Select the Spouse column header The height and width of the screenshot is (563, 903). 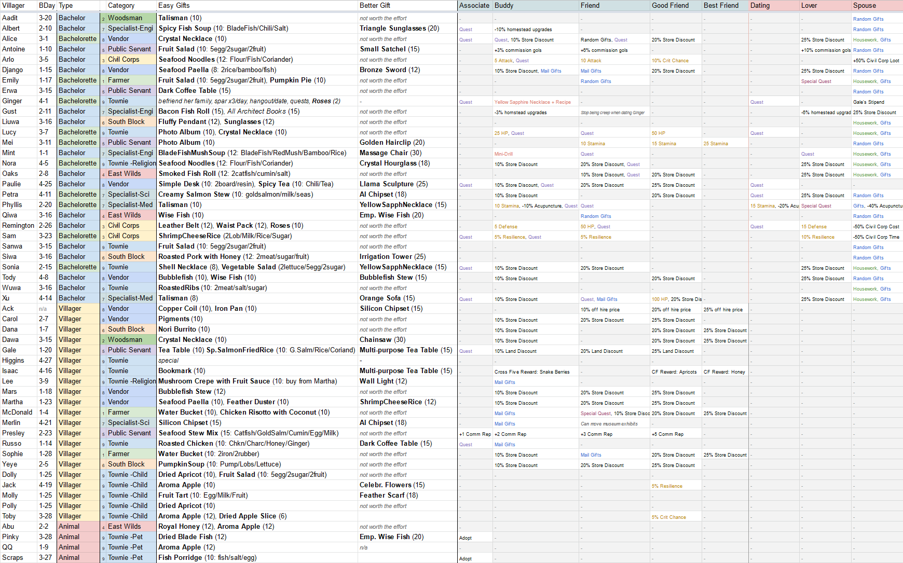pos(865,6)
